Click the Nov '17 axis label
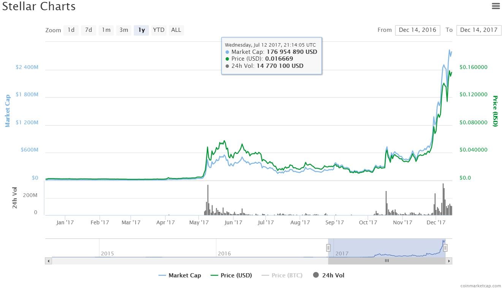504x288 pixels. 403,222
